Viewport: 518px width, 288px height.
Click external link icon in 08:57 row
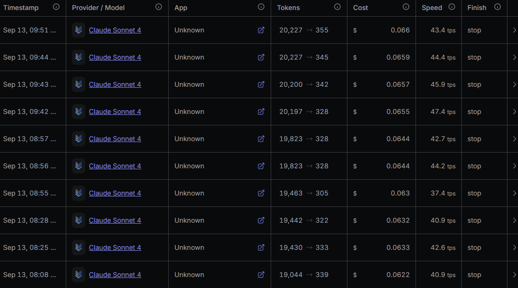[261, 139]
